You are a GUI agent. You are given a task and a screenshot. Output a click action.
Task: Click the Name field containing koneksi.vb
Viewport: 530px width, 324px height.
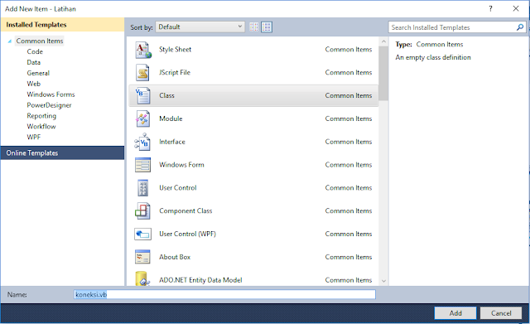pos(224,294)
